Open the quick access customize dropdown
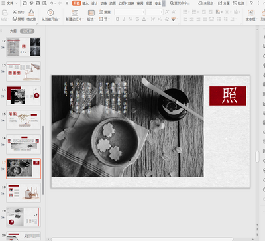Image resolution: width=265 pixels, height=241 pixels. coord(67,3)
